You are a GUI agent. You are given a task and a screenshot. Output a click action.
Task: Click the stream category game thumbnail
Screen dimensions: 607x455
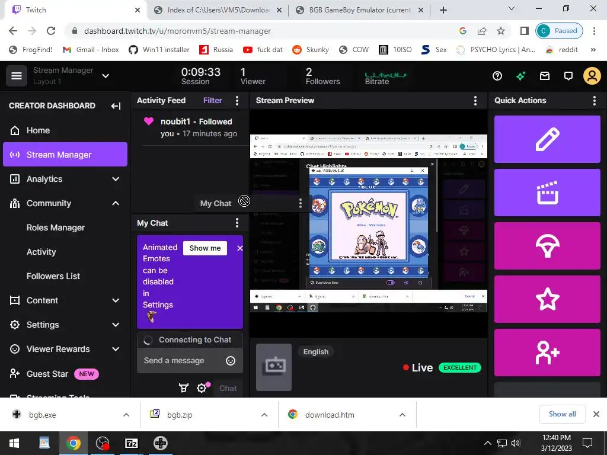coord(274,367)
